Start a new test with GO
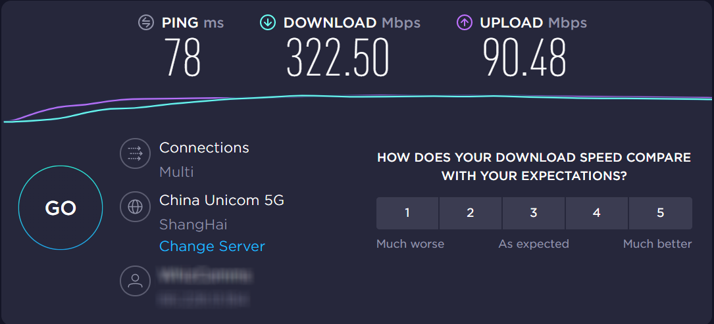714x324 pixels. [61, 208]
